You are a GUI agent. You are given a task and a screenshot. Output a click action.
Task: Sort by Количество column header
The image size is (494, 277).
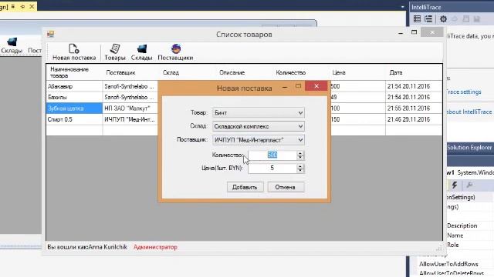point(301,72)
